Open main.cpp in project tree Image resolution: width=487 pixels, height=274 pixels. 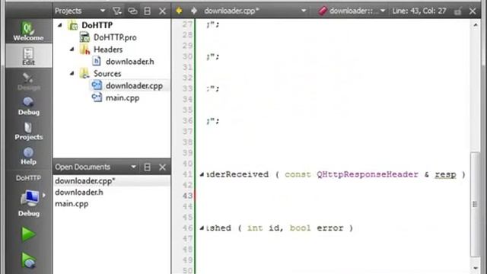click(123, 98)
